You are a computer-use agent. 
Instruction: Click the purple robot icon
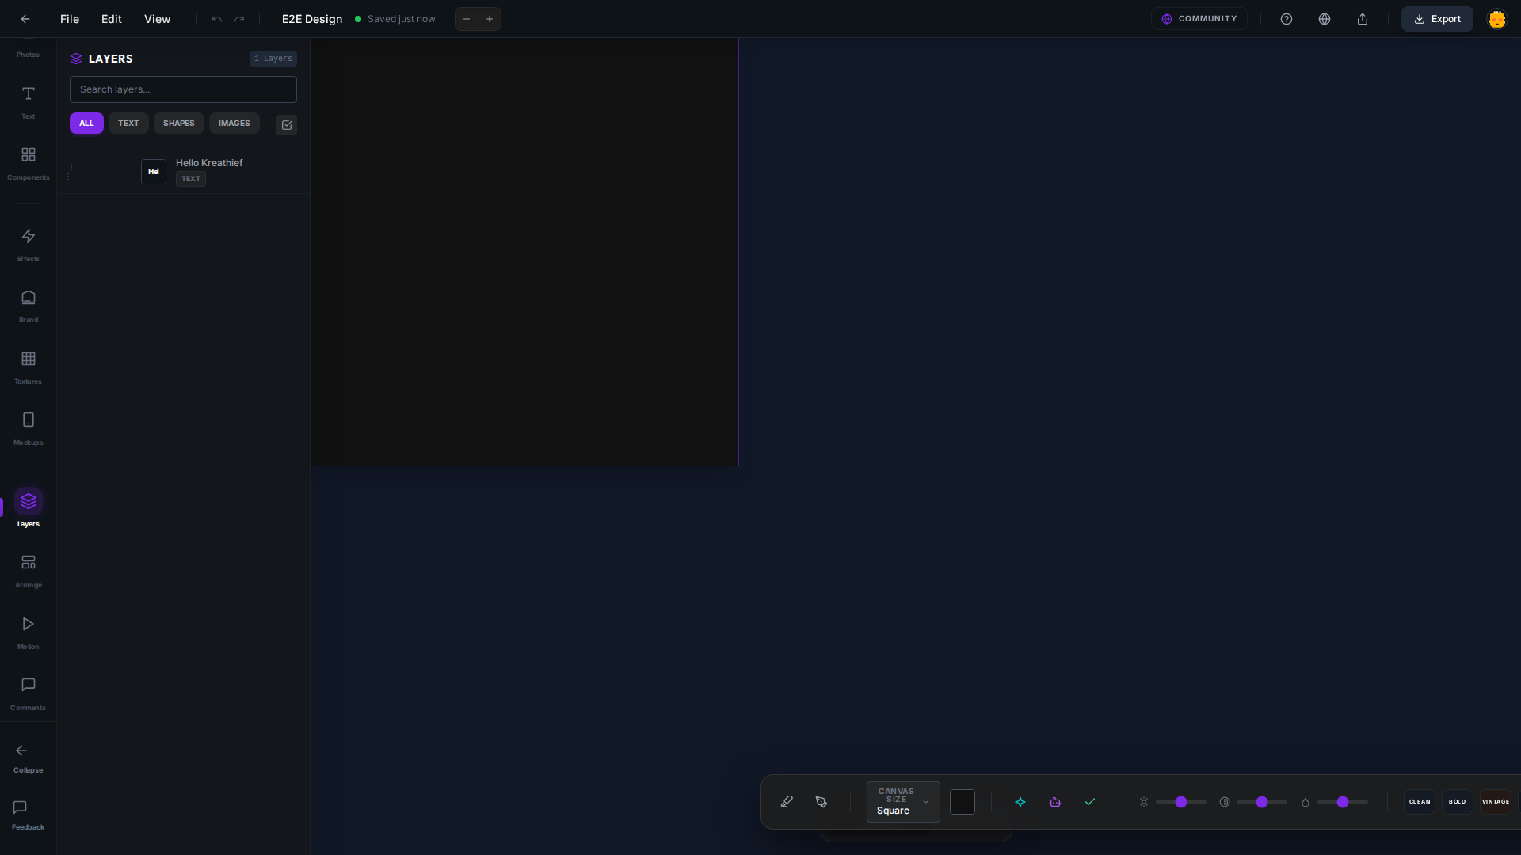tap(1055, 802)
